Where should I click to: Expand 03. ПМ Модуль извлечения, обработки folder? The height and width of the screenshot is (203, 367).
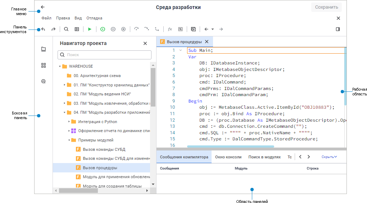64,103
